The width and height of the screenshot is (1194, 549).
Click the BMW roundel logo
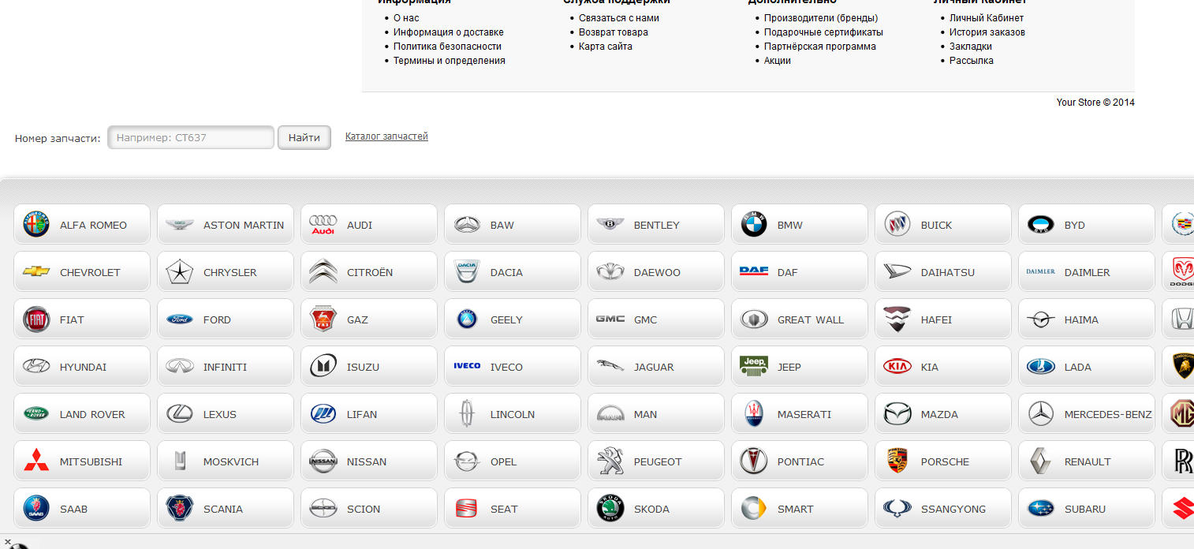pos(754,225)
